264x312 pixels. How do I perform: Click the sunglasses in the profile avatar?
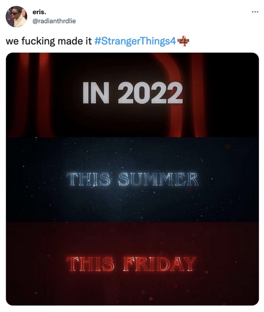coord(13,14)
